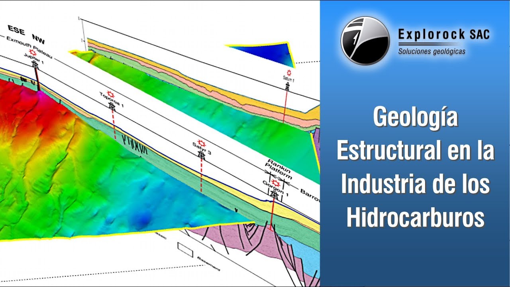Click the "Soluciones geológicas" tagline

click(432, 51)
